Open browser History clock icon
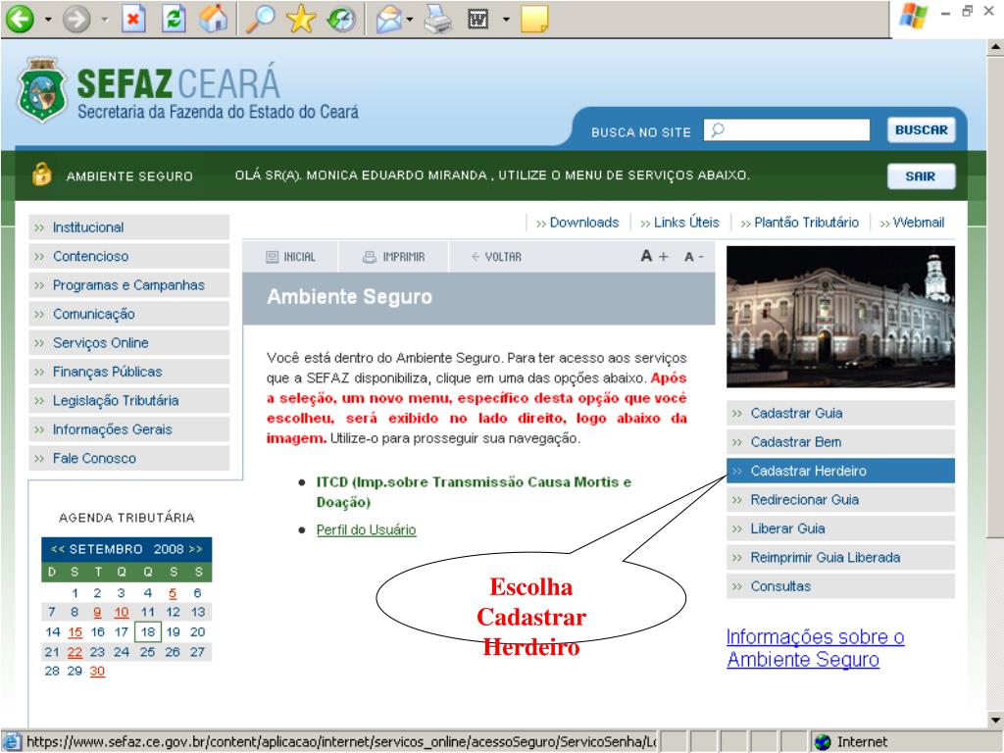This screenshot has width=1004, height=753. tap(341, 19)
